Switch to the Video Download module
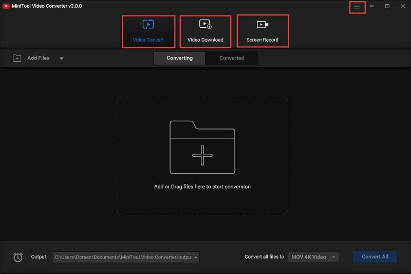This screenshot has height=274, width=411. point(205,31)
